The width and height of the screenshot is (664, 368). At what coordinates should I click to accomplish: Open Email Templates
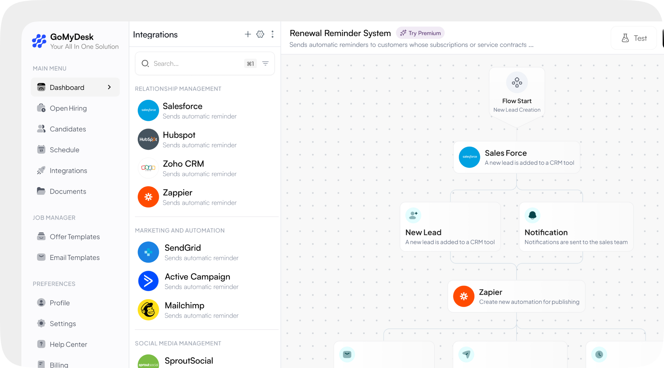pyautogui.click(x=75, y=257)
